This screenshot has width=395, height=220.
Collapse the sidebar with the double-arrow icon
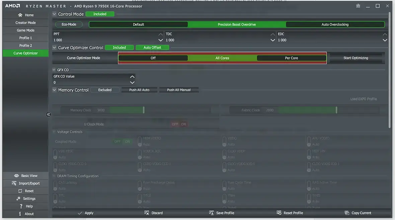tap(48, 115)
